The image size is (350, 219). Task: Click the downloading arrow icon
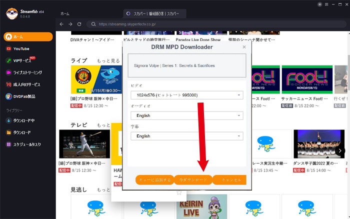pos(8,120)
